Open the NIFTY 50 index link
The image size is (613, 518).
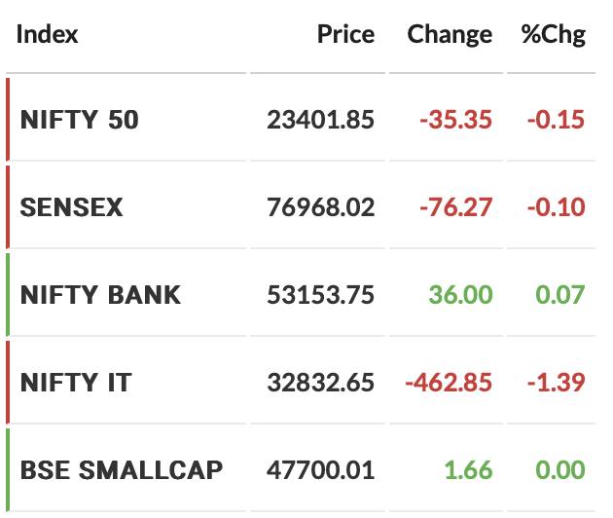80,120
